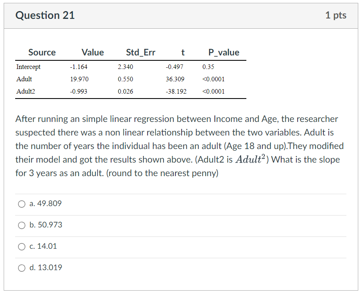This screenshot has height=296, width=364.
Task: Click the Intercept row label
Action: tap(28, 67)
